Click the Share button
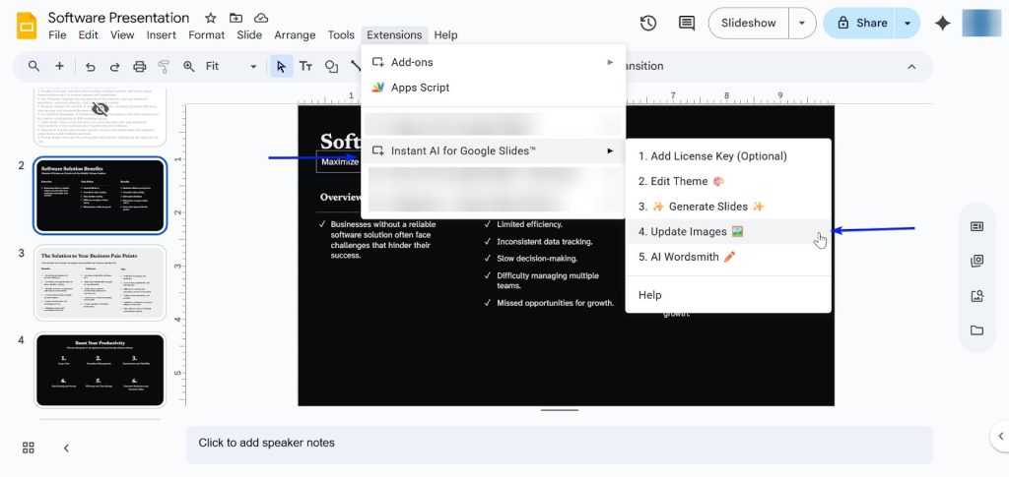This screenshot has width=1009, height=477. [861, 23]
